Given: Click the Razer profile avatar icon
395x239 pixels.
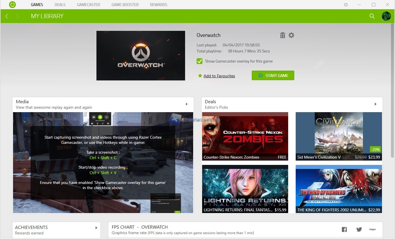Looking at the screenshot, I should point(386,16).
